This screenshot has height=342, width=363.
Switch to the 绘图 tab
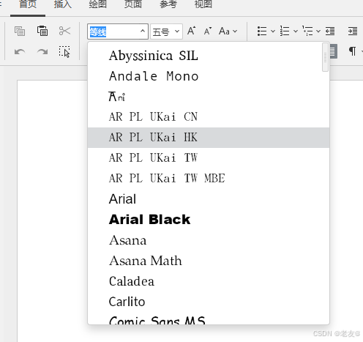coord(97,4)
